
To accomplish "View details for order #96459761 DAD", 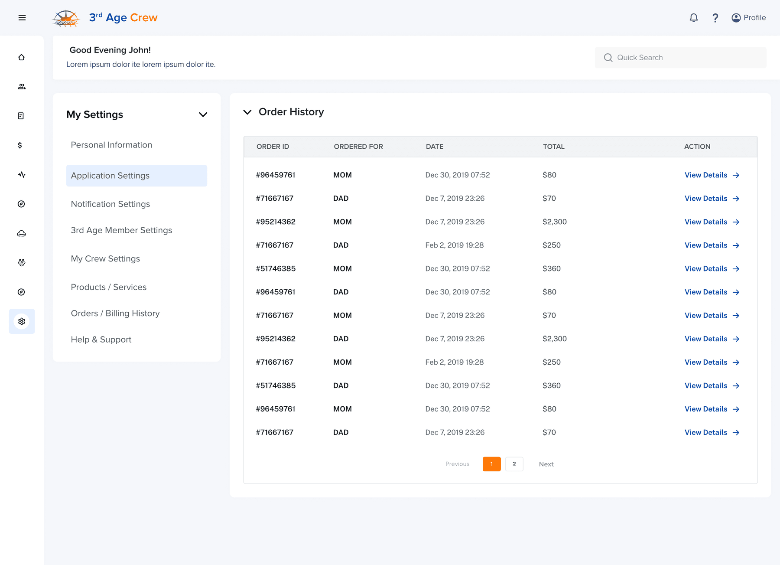I will pos(712,292).
